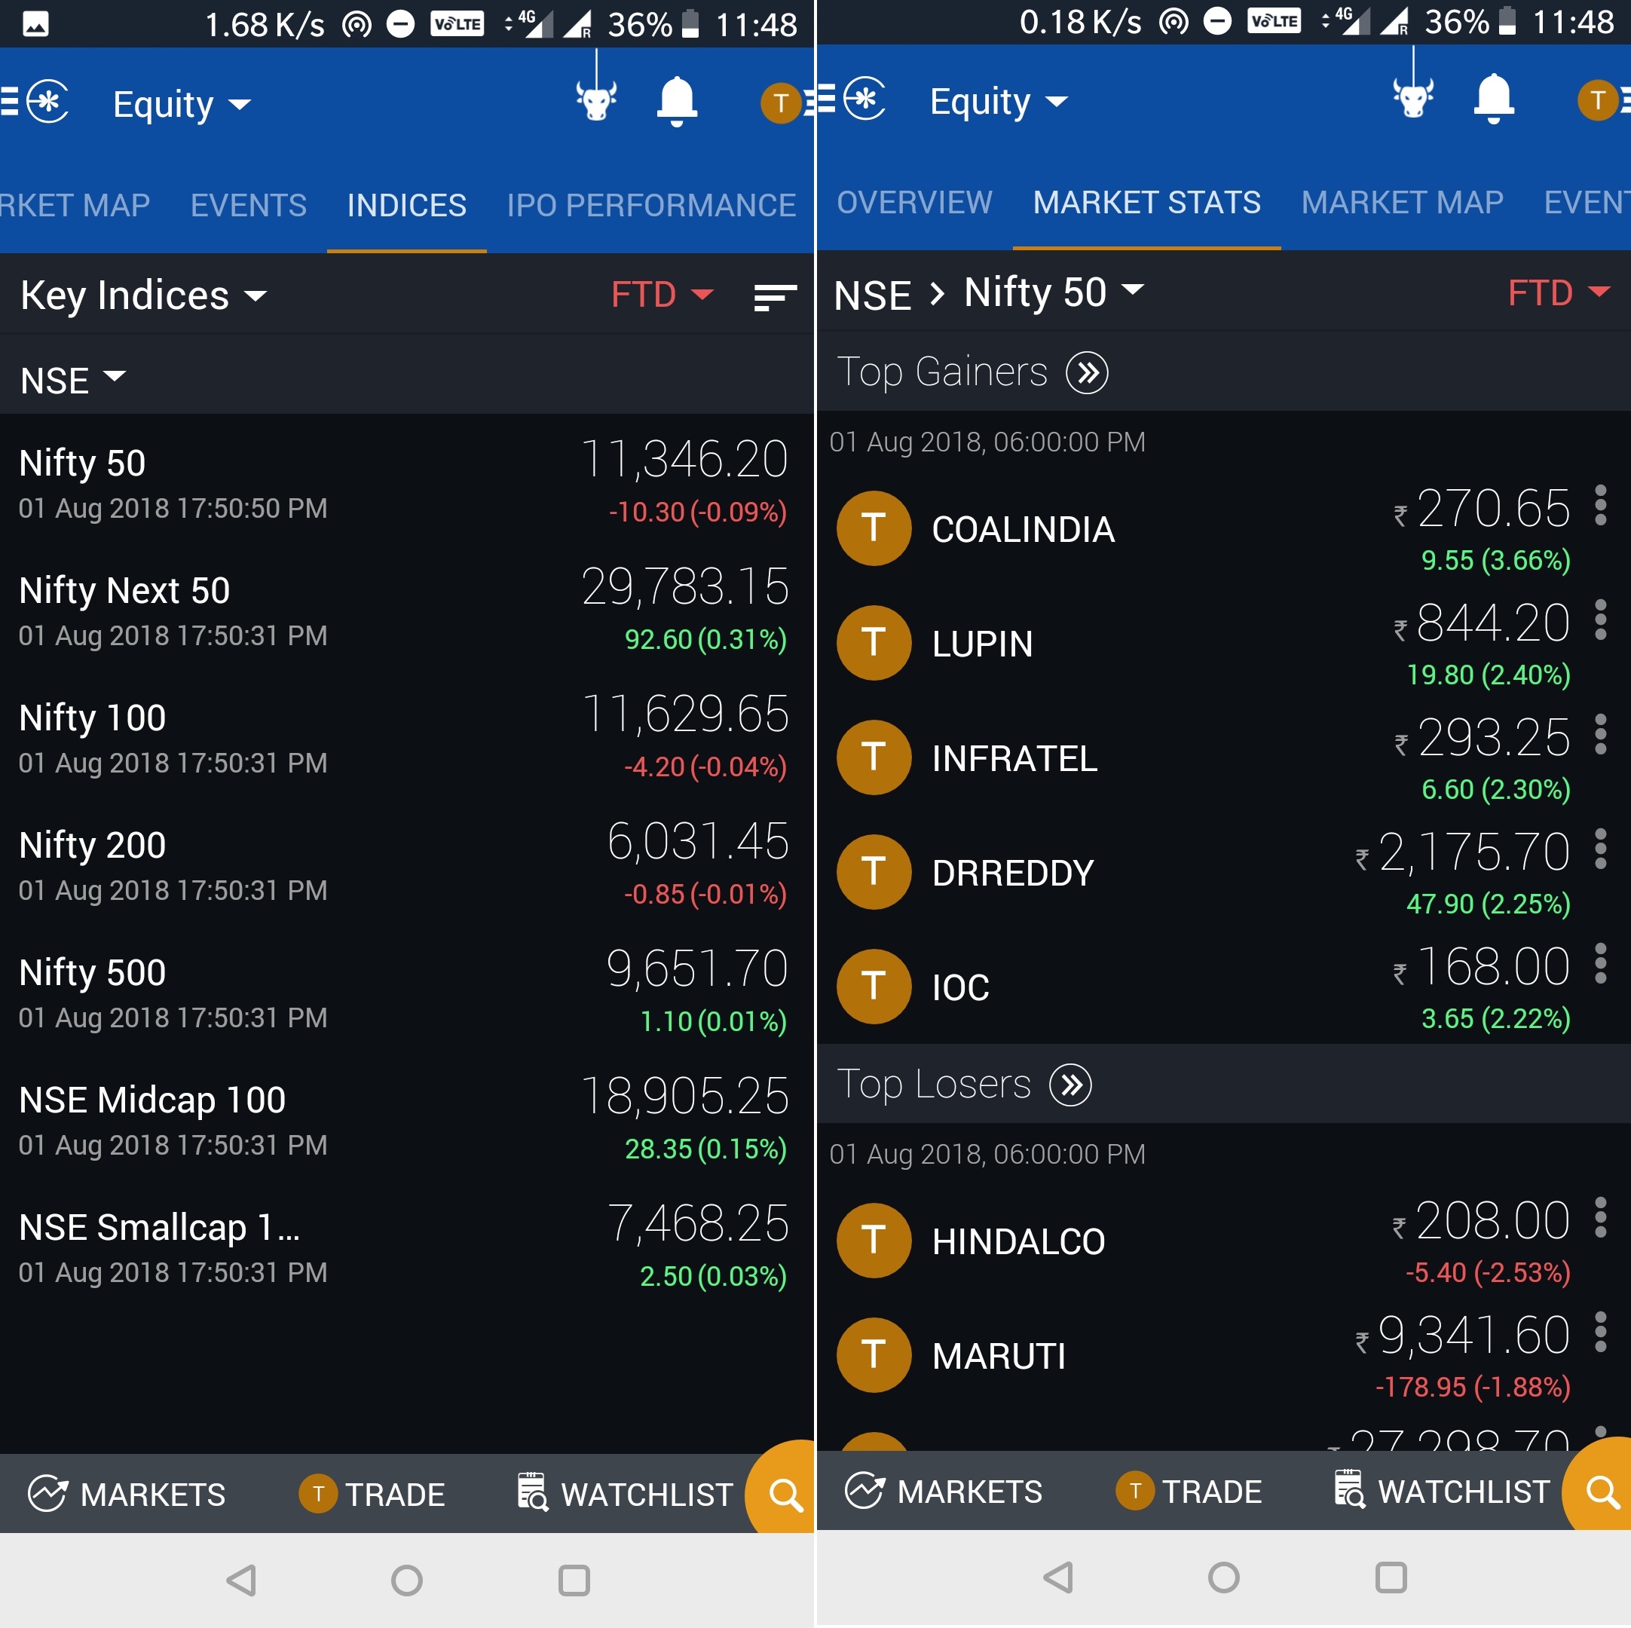The width and height of the screenshot is (1631, 1628).
Task: Open the Equity dropdown in left header
Action: [181, 104]
